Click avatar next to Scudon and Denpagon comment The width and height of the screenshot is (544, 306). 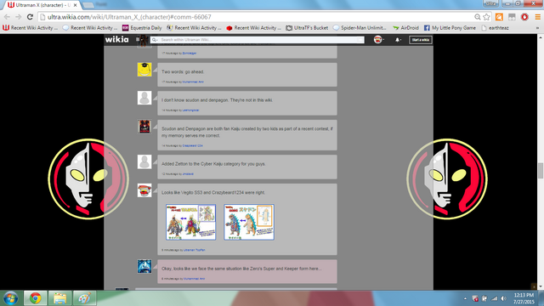point(144,127)
